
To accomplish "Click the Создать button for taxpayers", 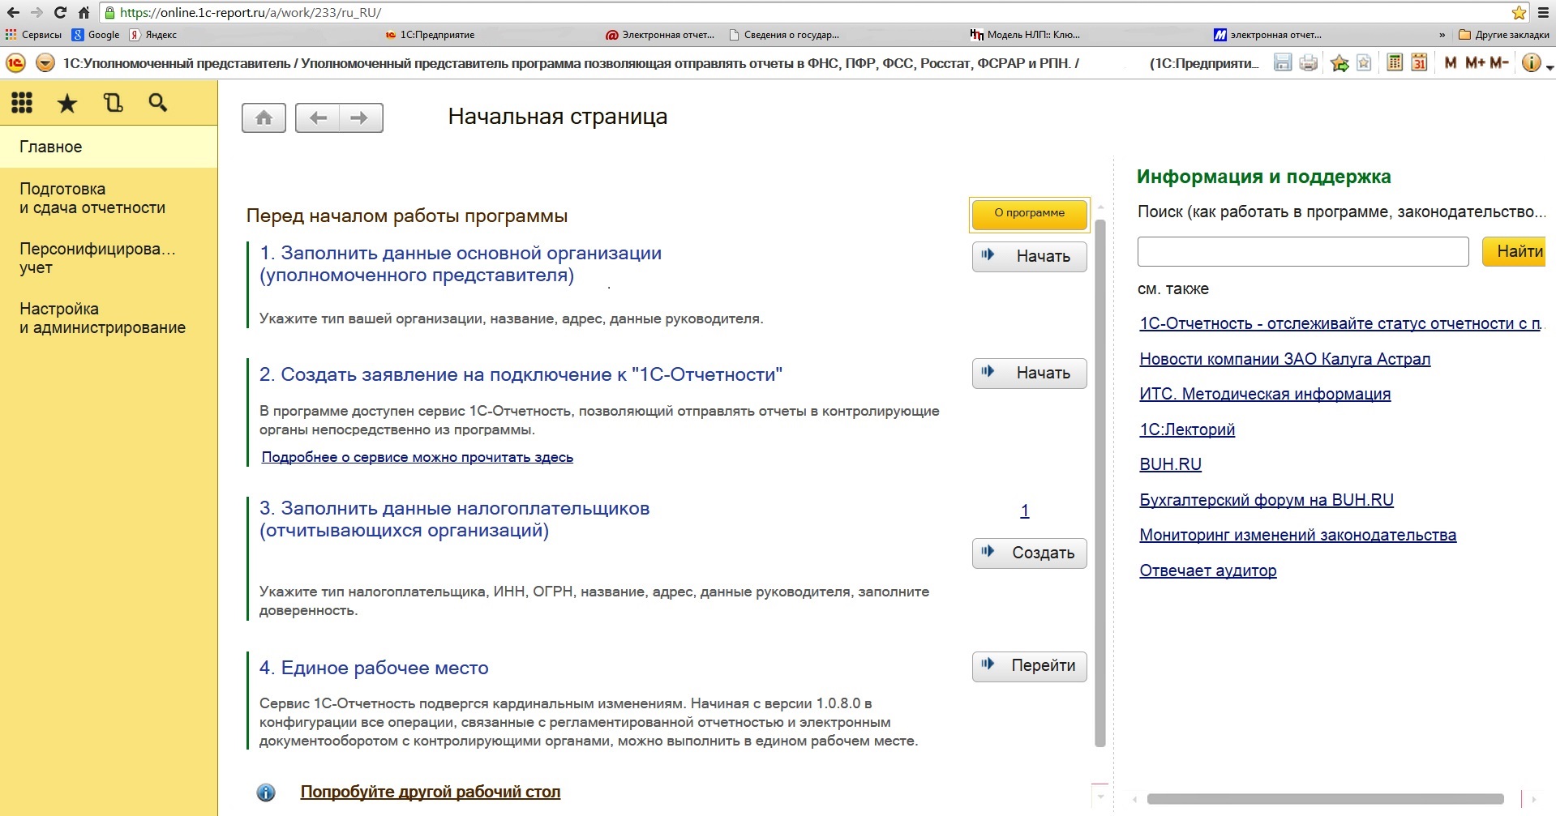I will coord(1030,553).
